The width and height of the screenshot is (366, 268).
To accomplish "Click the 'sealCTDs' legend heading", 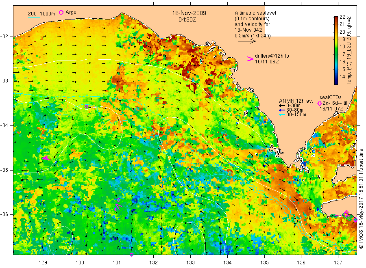I will point(330,97).
